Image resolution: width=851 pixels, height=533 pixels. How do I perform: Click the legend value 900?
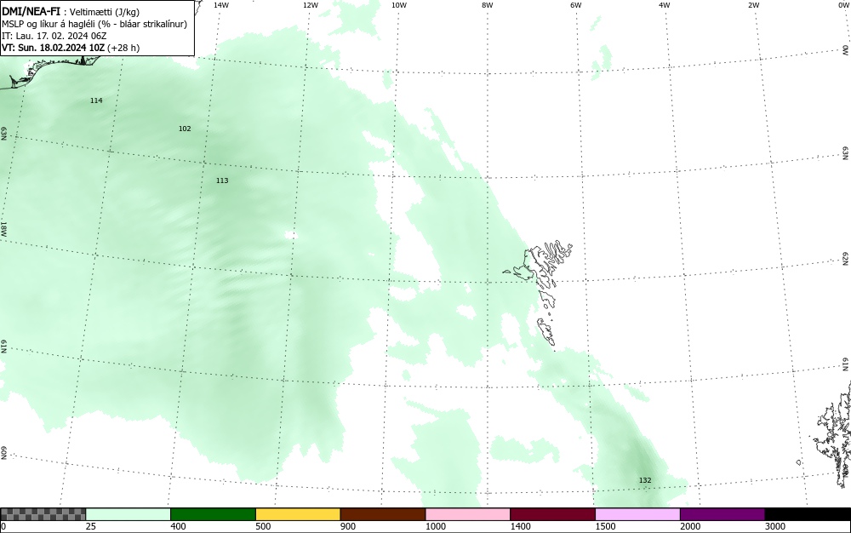[348, 526]
